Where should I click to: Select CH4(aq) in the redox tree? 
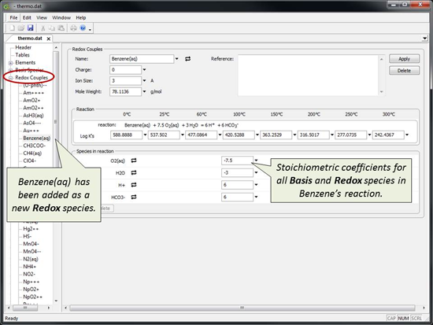click(32, 153)
